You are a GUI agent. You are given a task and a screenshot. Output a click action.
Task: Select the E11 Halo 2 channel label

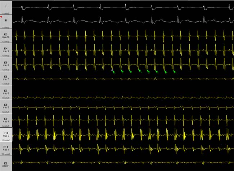(6, 148)
